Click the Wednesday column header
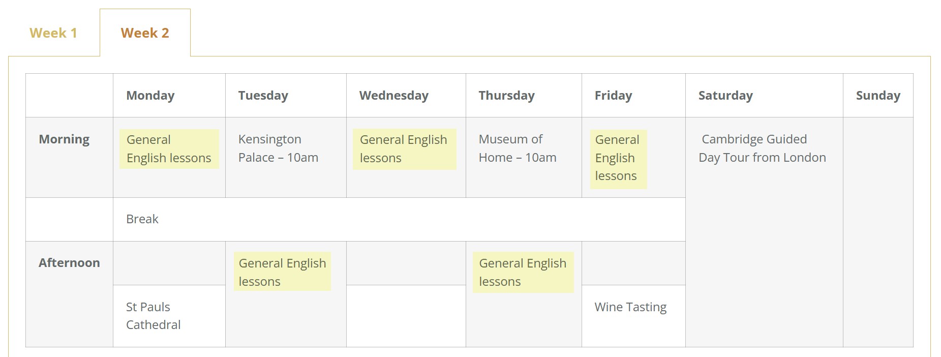This screenshot has width=941, height=357. tap(394, 96)
